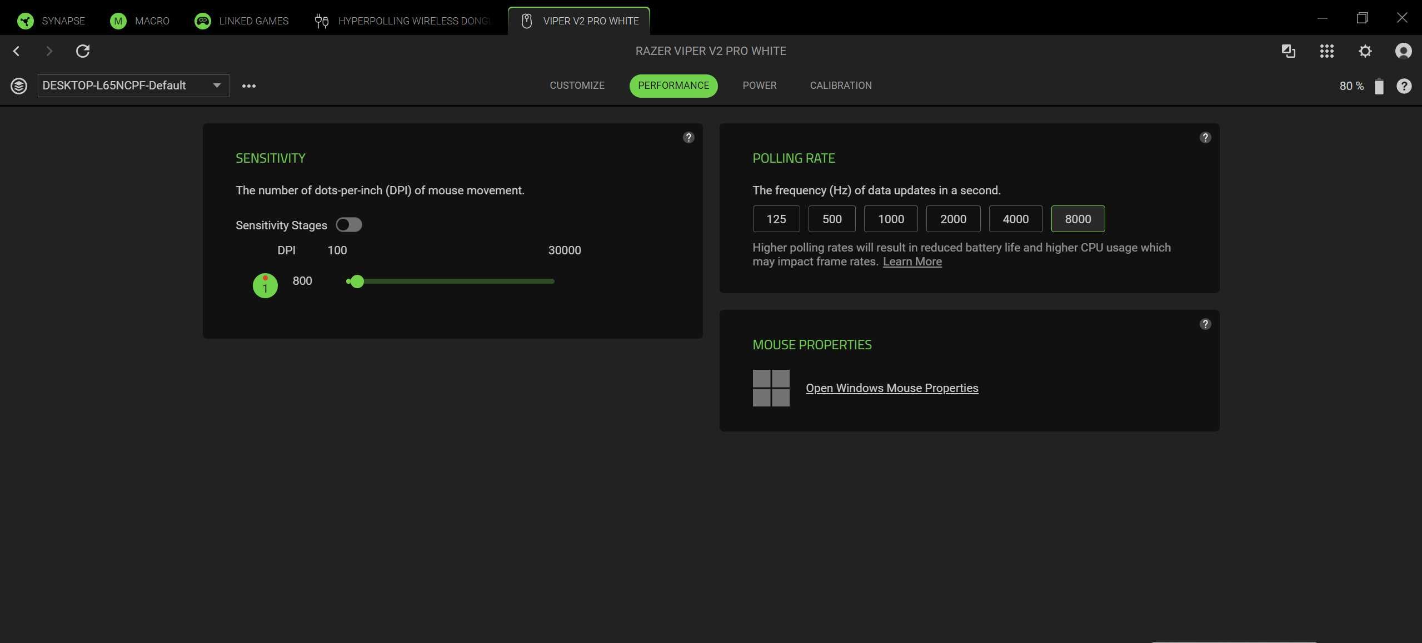Open Sensitivity panel help icon
Screen dimensions: 1422x643
point(688,138)
